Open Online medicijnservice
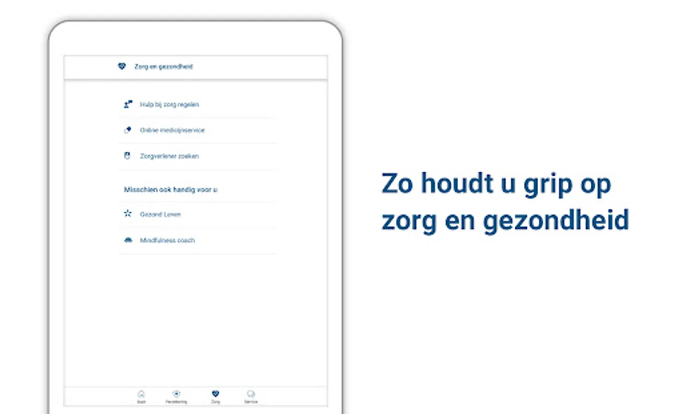Viewport: 683px width, 414px height. (x=197, y=131)
